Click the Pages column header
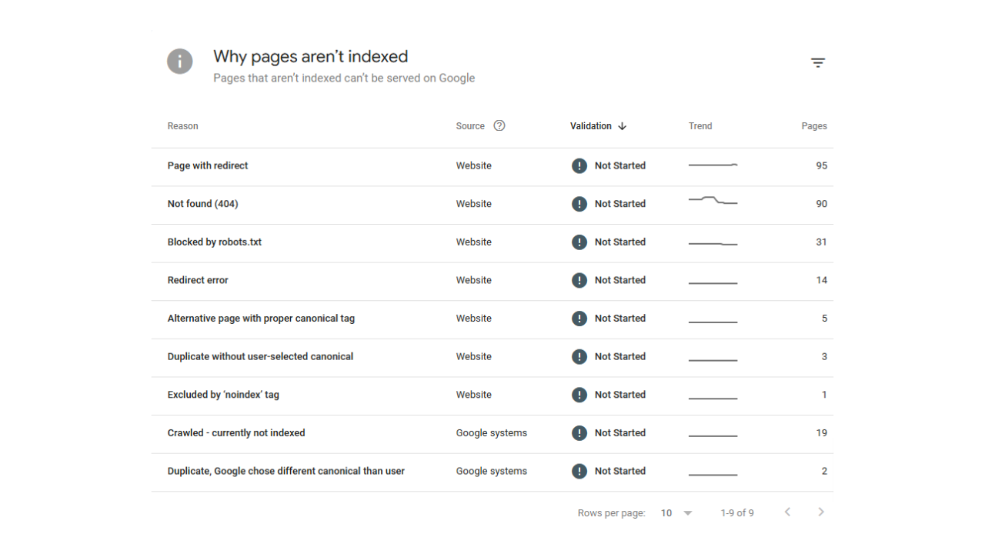Screen dimensions: 985x554 click(x=814, y=126)
